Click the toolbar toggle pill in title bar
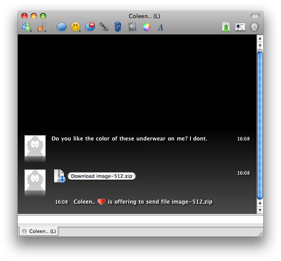Image resolution: width=281 pixels, height=261 pixels. 255,16
